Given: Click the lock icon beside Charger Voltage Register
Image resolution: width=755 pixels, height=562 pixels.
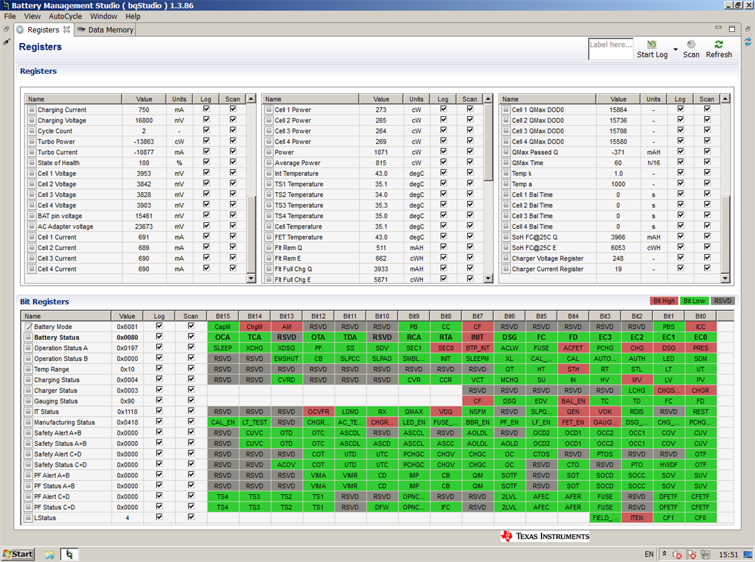Looking at the screenshot, I should tap(506, 259).
